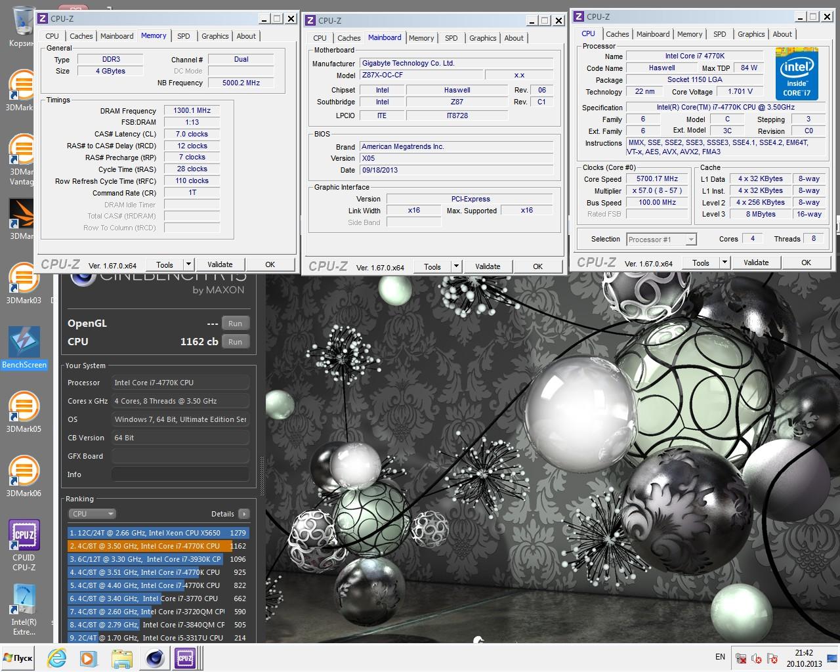Screen dimensions: 840x672
Task: Click the DRAM Frequency 1300.1 MHz value
Action: pyautogui.click(x=192, y=110)
